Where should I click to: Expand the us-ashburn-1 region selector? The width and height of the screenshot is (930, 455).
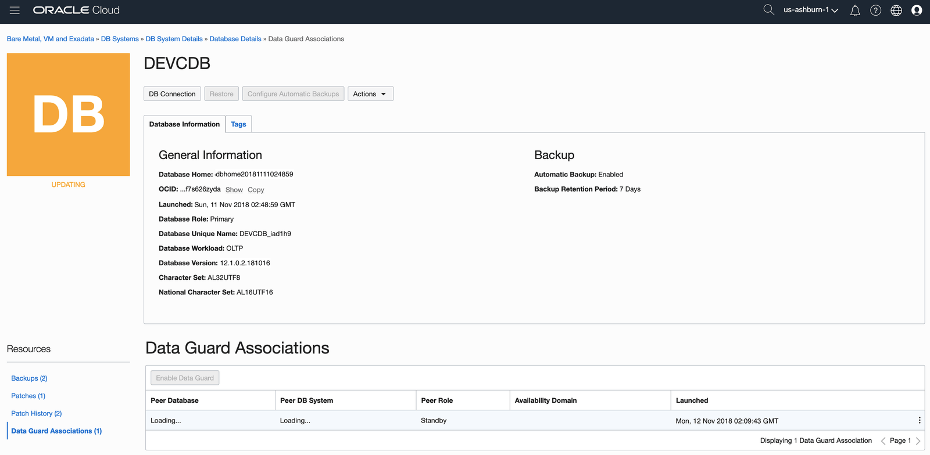click(810, 10)
